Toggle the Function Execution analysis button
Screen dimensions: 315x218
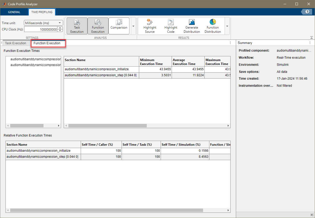pos(98,26)
